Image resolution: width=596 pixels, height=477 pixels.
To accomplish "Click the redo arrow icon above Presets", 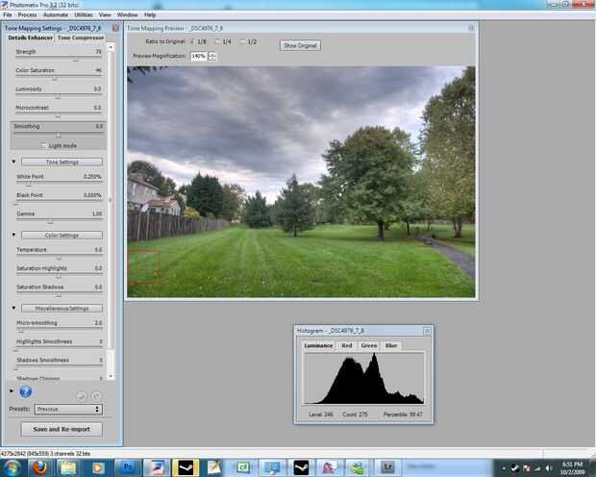I will point(97,396).
